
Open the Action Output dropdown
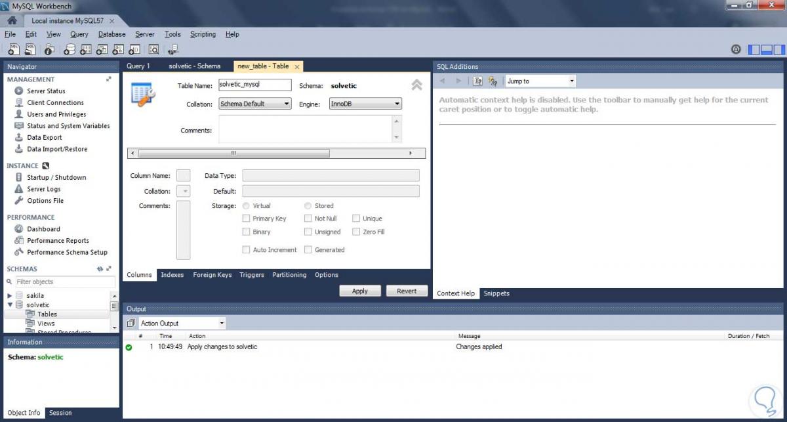pyautogui.click(x=182, y=323)
